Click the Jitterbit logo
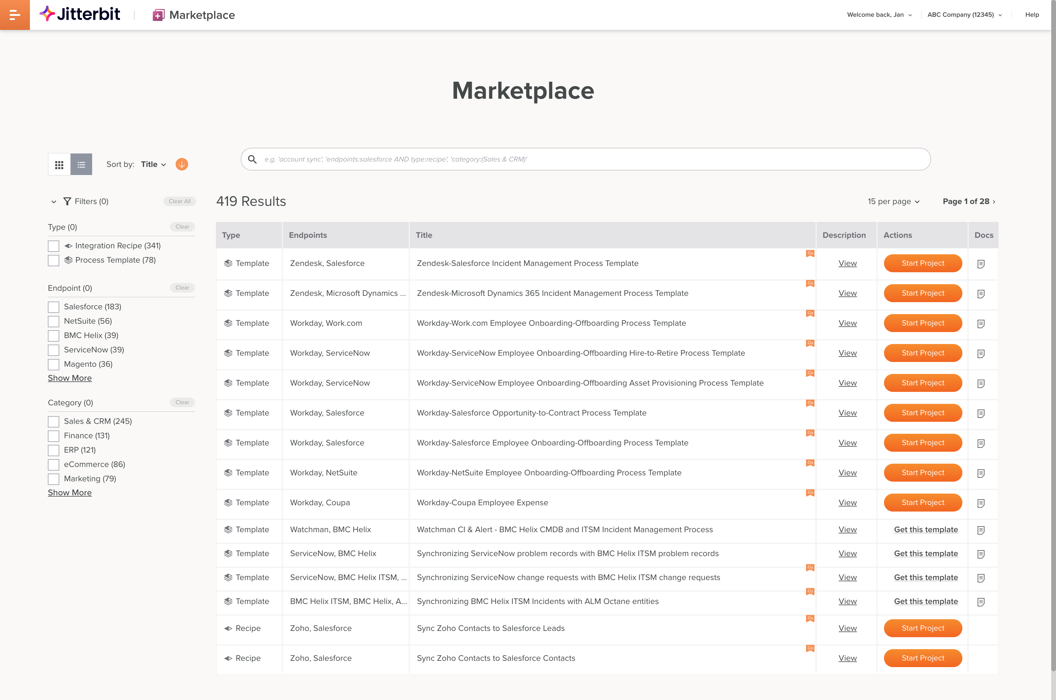This screenshot has width=1056, height=700. 80,14
